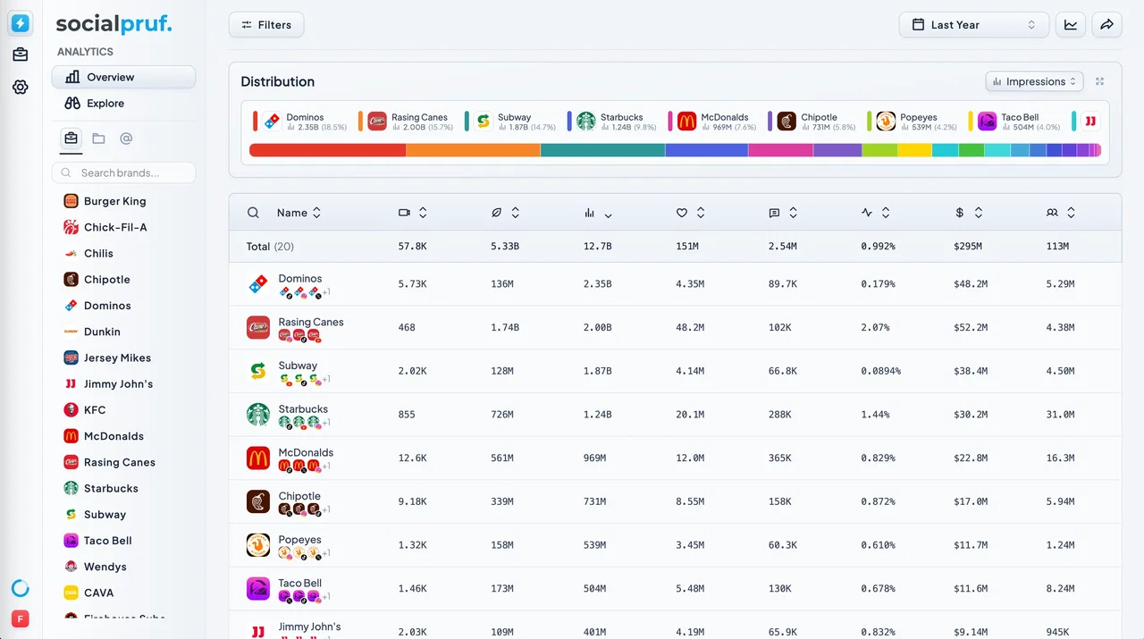Screen dimensions: 1144x639
Task: Select KFC in the sidebar
Action: (x=94, y=410)
